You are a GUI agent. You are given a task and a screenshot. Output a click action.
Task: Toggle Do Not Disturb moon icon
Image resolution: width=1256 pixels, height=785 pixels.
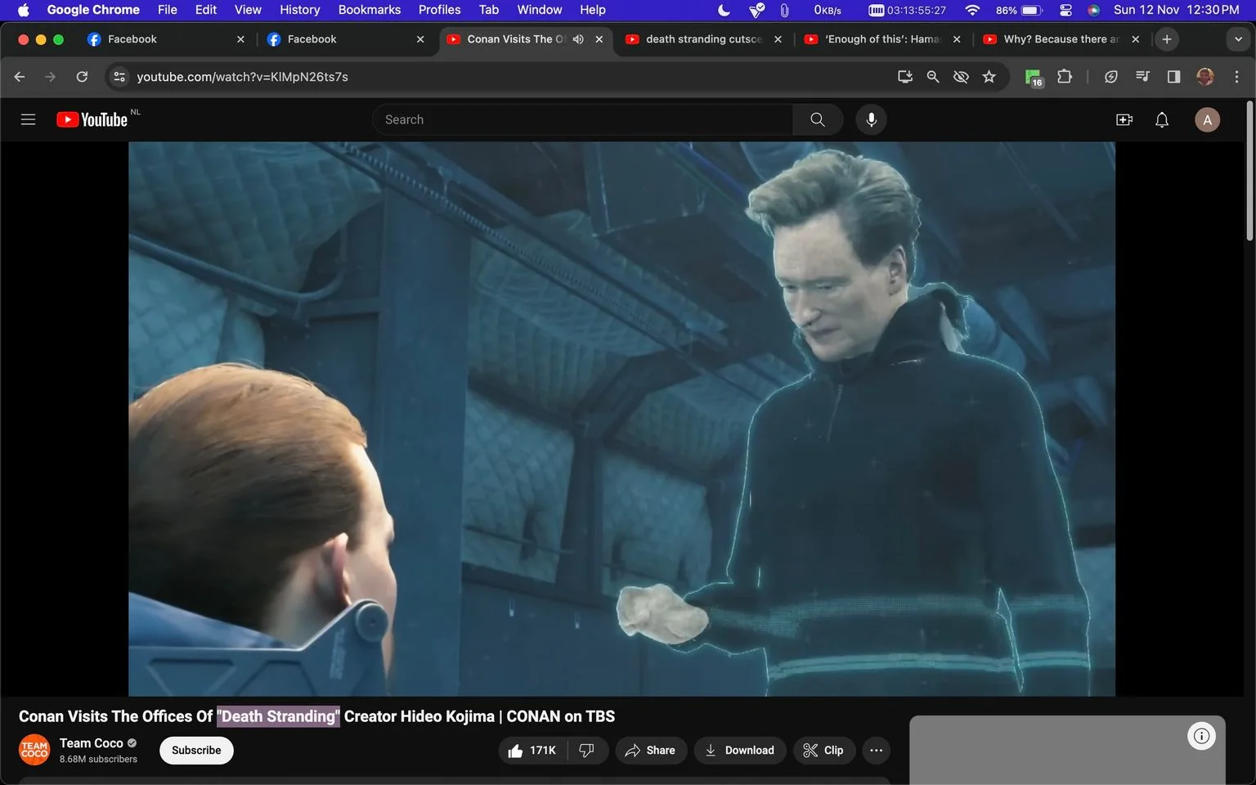tap(724, 10)
